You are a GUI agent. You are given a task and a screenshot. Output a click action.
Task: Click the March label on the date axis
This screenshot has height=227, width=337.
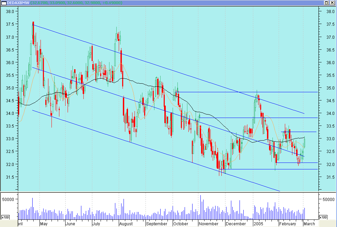coord(309,224)
